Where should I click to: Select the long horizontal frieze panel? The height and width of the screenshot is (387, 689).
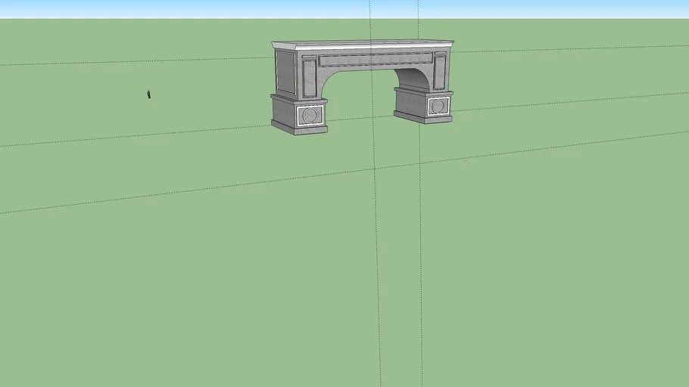click(x=375, y=59)
